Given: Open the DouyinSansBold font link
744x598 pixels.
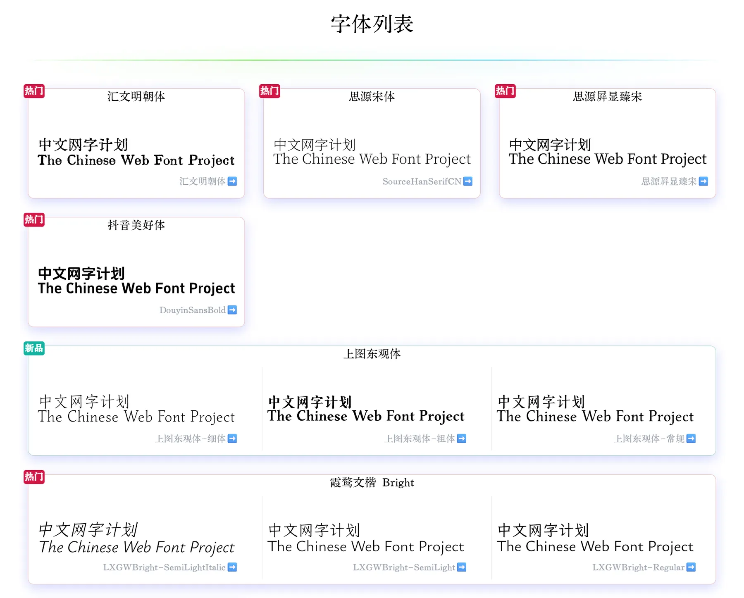Looking at the screenshot, I should (193, 310).
